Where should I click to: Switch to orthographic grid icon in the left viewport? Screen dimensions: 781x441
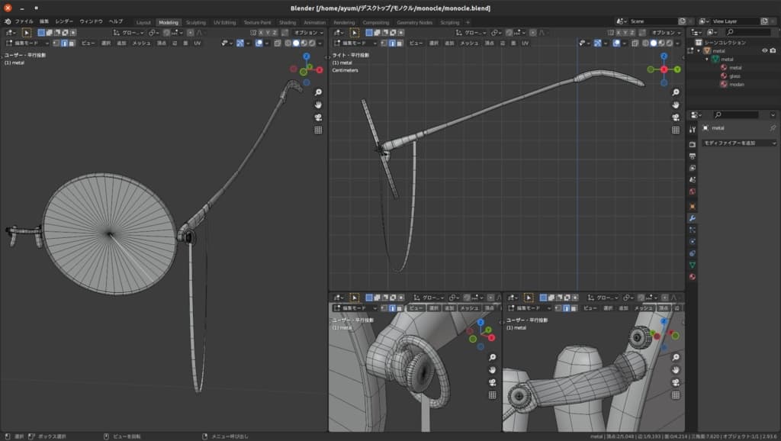tap(318, 130)
